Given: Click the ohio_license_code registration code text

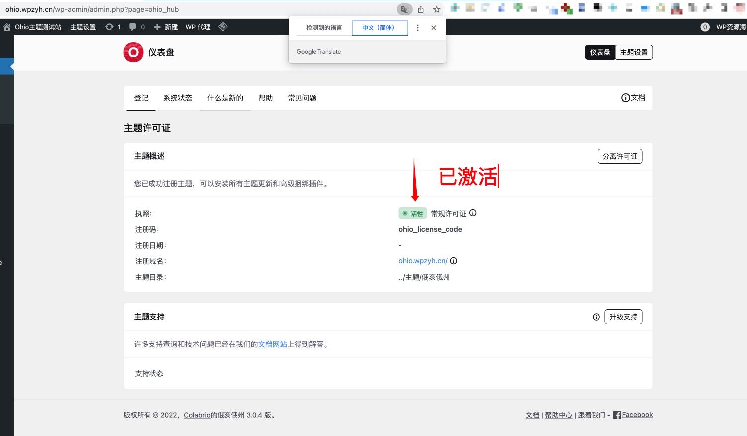Looking at the screenshot, I should 430,229.
